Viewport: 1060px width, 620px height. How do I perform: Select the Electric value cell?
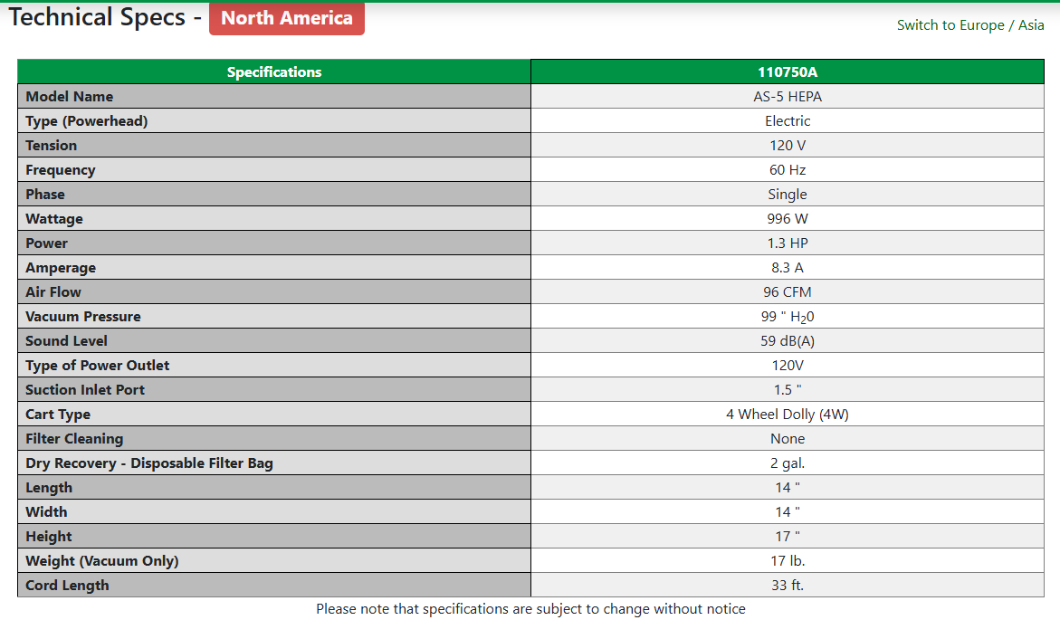(x=788, y=121)
